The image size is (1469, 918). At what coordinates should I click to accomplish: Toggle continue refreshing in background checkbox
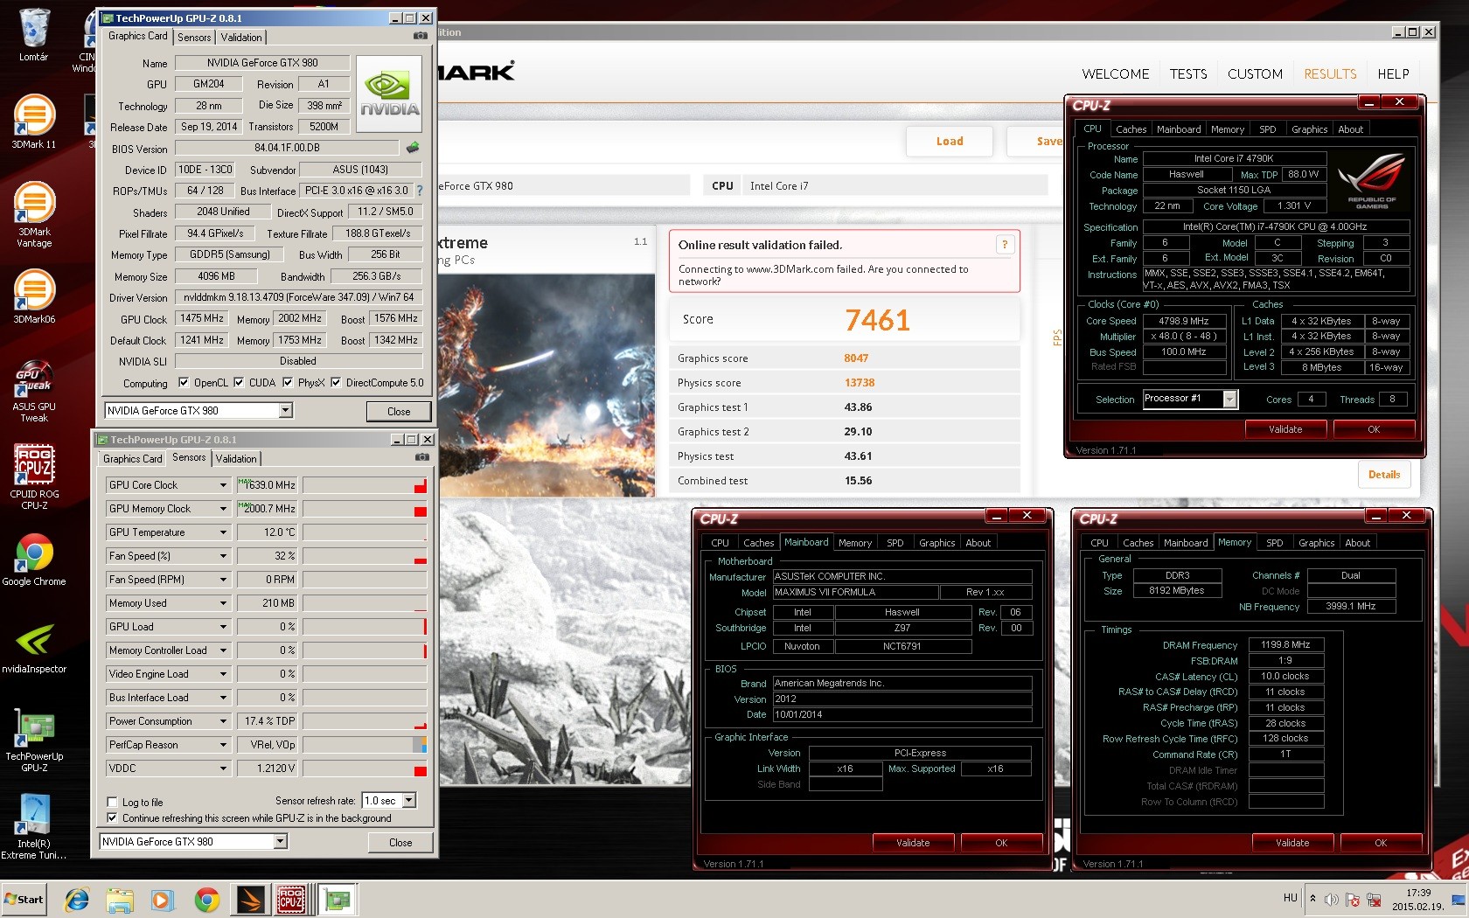(x=112, y=818)
